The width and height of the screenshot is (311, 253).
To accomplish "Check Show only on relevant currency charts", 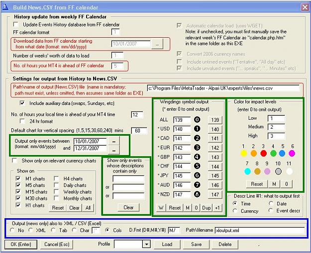I will tap(14, 160).
